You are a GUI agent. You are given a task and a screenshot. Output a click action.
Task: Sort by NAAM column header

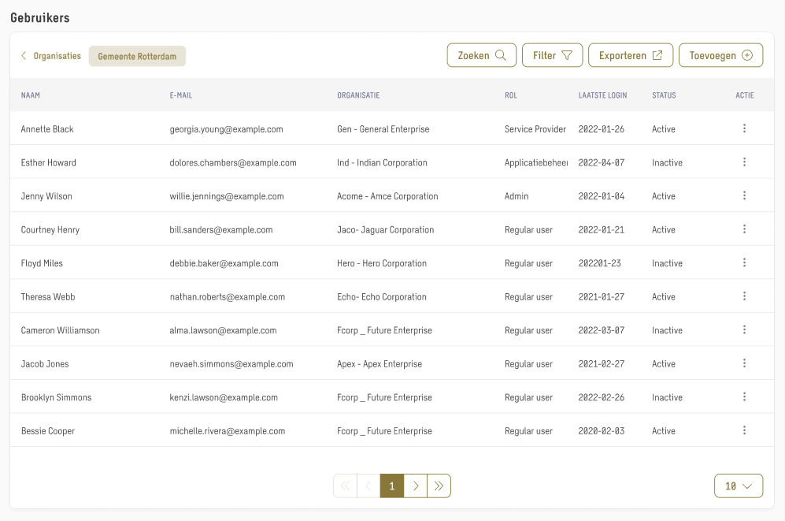(31, 95)
